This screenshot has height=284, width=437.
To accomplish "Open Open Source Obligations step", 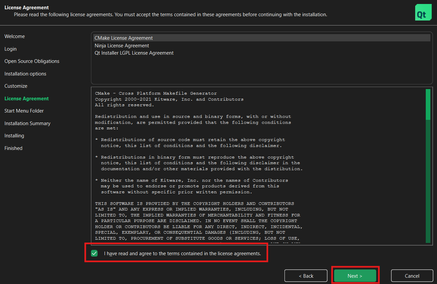I will 32,61.
